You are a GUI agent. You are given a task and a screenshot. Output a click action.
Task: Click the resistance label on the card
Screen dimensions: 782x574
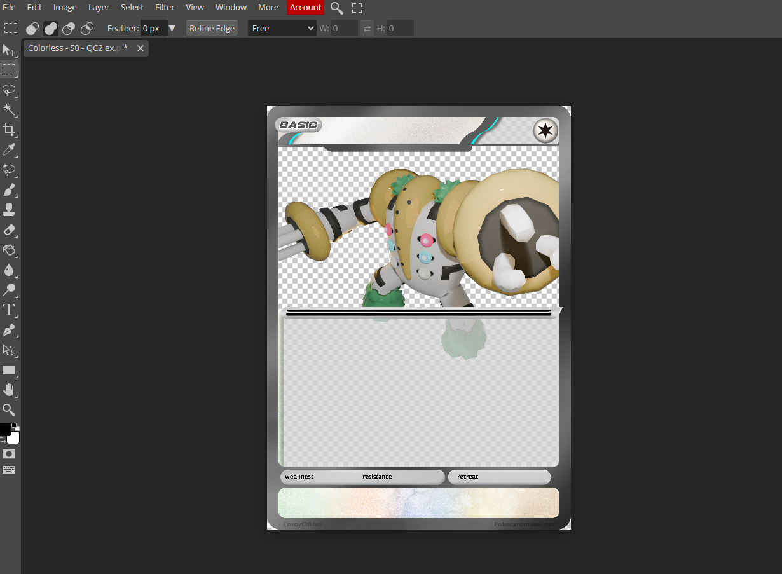tap(377, 477)
